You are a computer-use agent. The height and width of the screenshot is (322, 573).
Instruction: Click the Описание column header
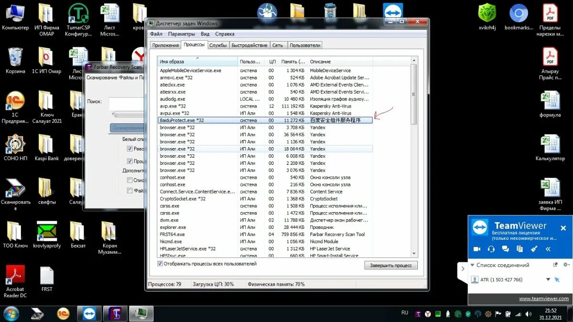coord(340,62)
